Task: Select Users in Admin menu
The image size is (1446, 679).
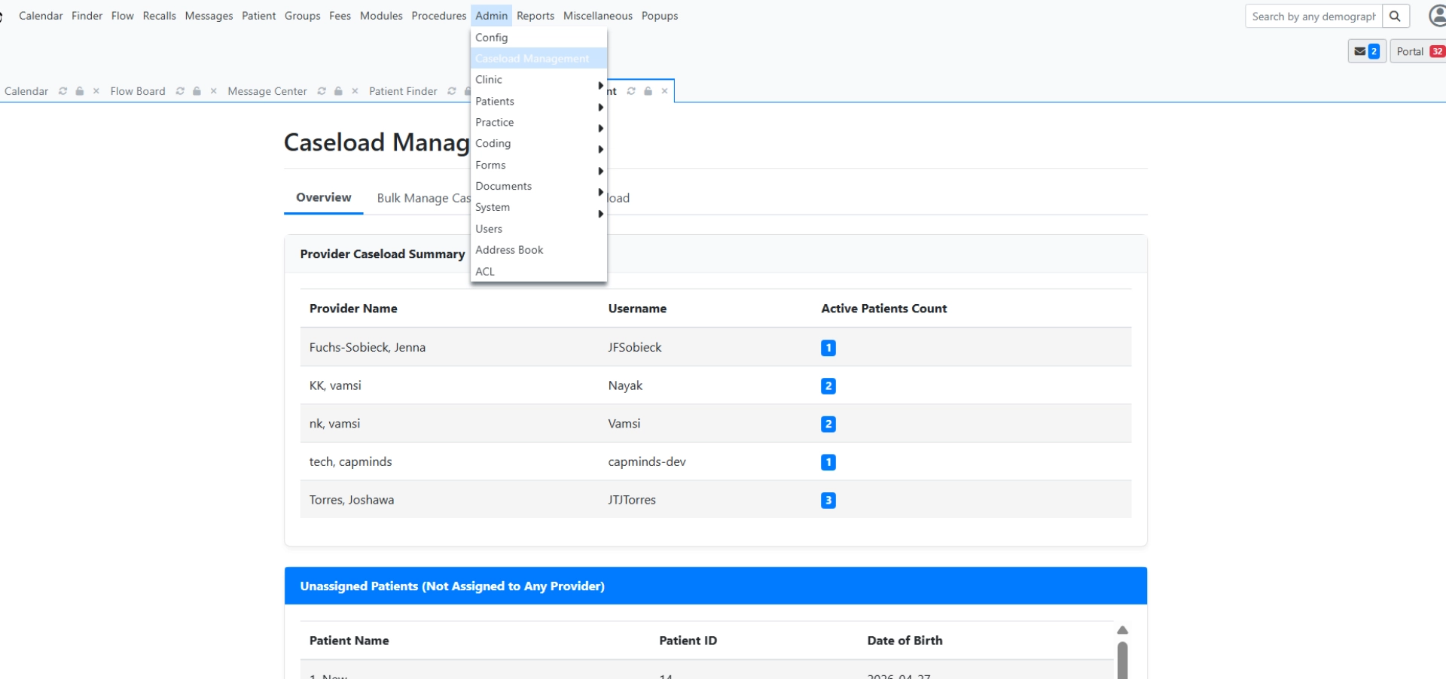Action: pos(538,229)
